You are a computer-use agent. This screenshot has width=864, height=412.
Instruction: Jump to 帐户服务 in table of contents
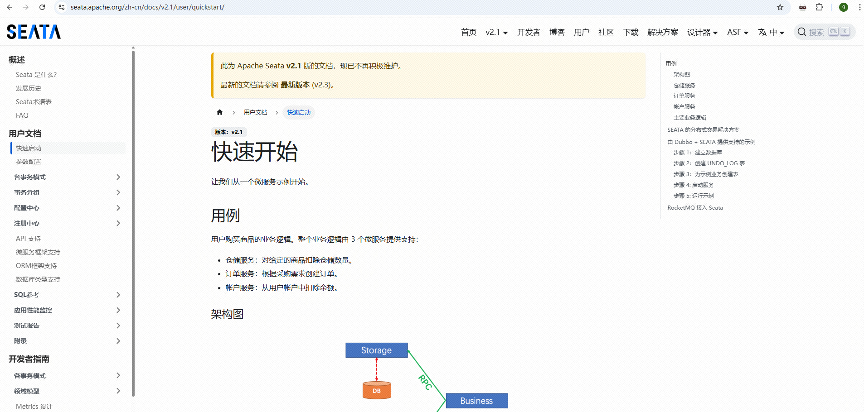[684, 107]
